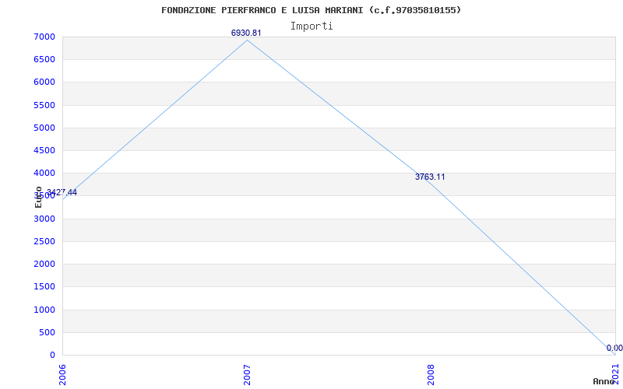Click the Euro y-axis title

click(x=38, y=197)
